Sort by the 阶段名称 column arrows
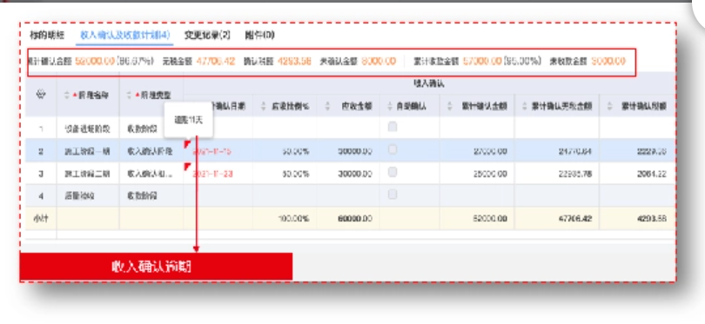705x324 pixels. (x=67, y=96)
